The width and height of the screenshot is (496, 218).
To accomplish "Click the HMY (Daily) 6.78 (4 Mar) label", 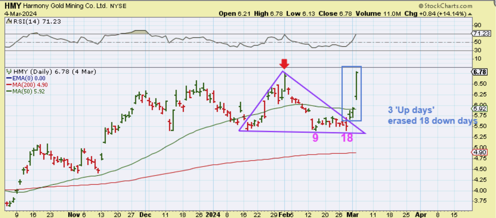I will pyautogui.click(x=55, y=72).
